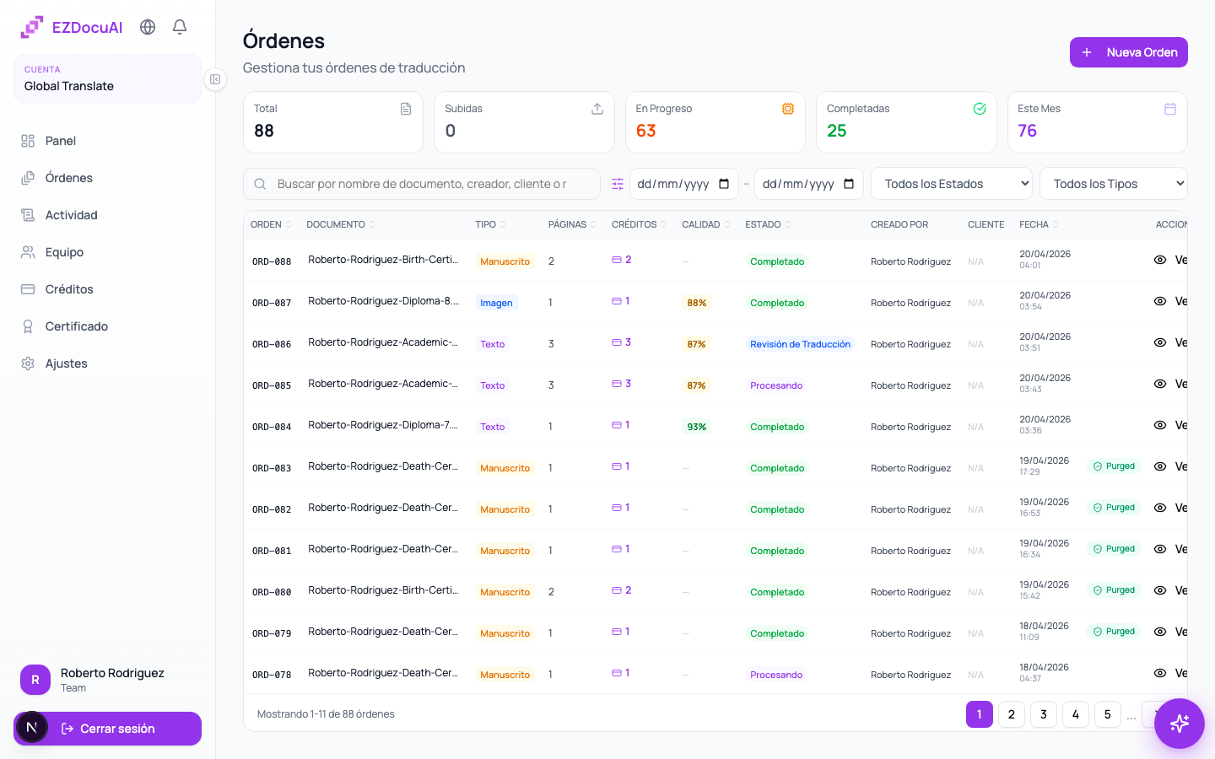Click the EZDocuAI logo

tap(72, 27)
